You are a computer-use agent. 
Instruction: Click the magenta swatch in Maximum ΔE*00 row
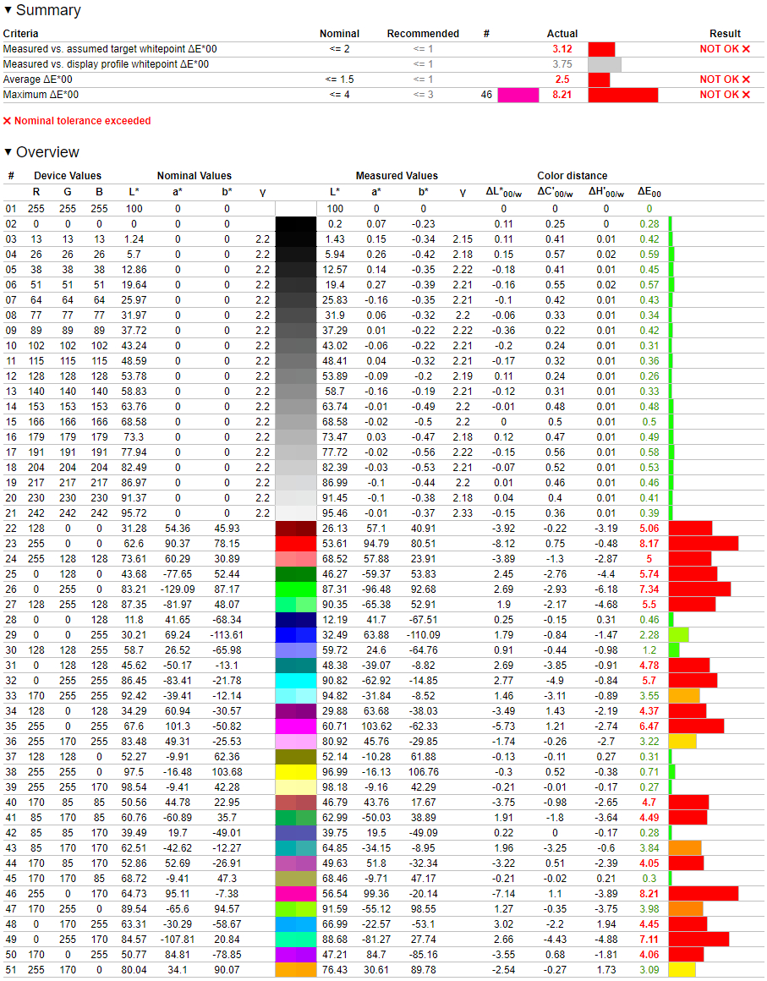tap(518, 95)
